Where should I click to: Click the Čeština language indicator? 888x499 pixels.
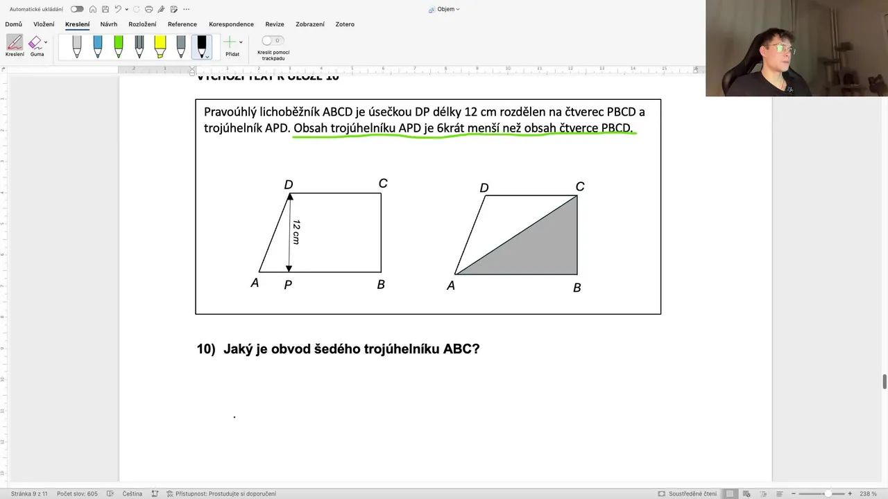(x=132, y=493)
